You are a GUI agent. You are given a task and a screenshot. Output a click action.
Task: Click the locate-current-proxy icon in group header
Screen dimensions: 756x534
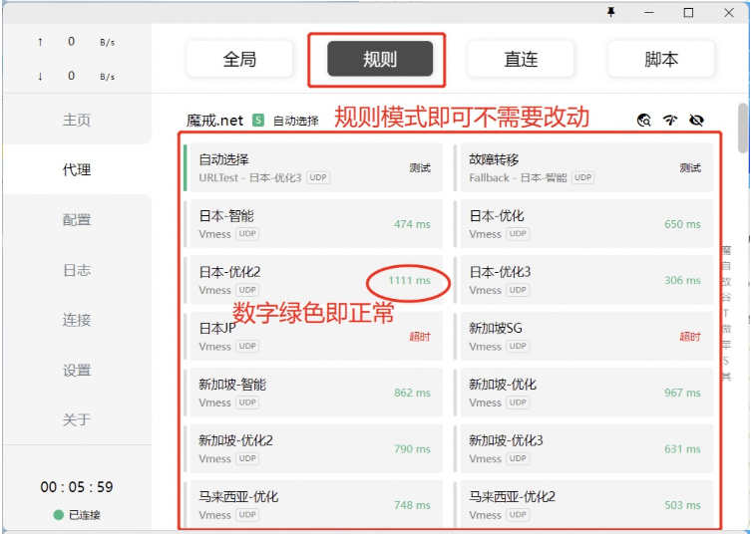[644, 121]
